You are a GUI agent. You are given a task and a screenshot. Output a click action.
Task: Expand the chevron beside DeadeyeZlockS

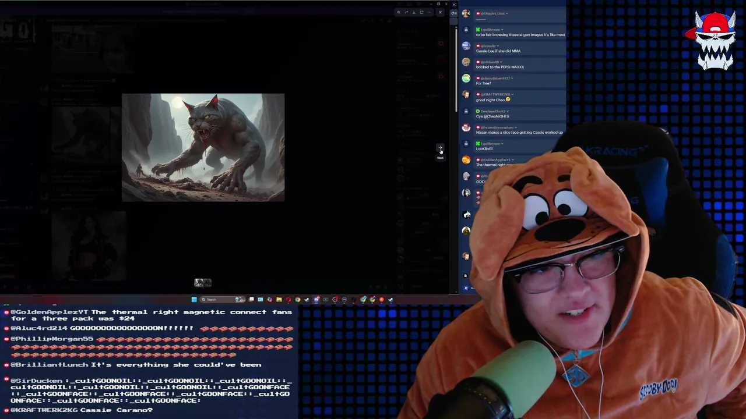(508, 111)
